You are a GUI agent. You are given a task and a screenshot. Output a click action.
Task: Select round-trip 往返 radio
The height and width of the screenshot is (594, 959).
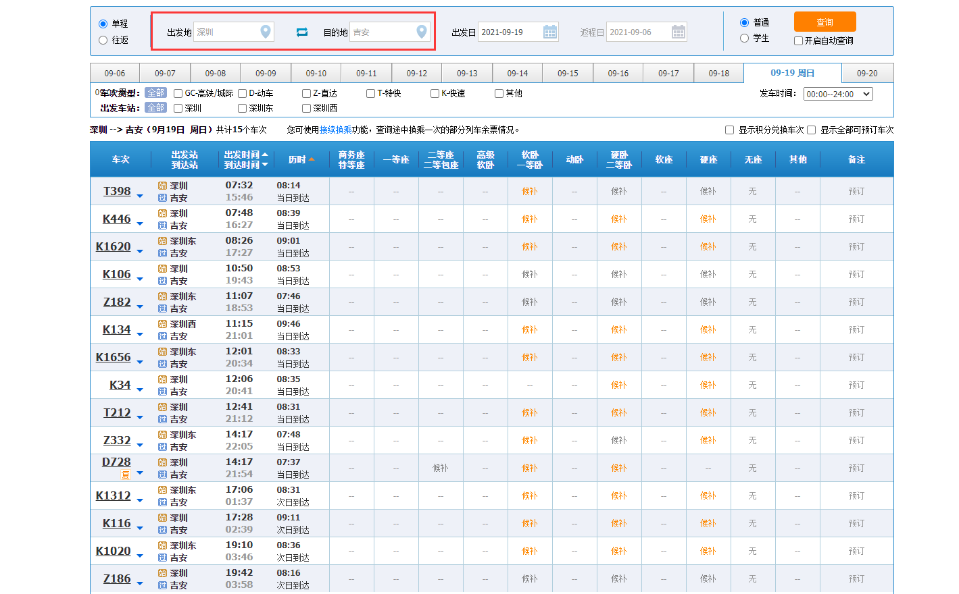pos(103,40)
